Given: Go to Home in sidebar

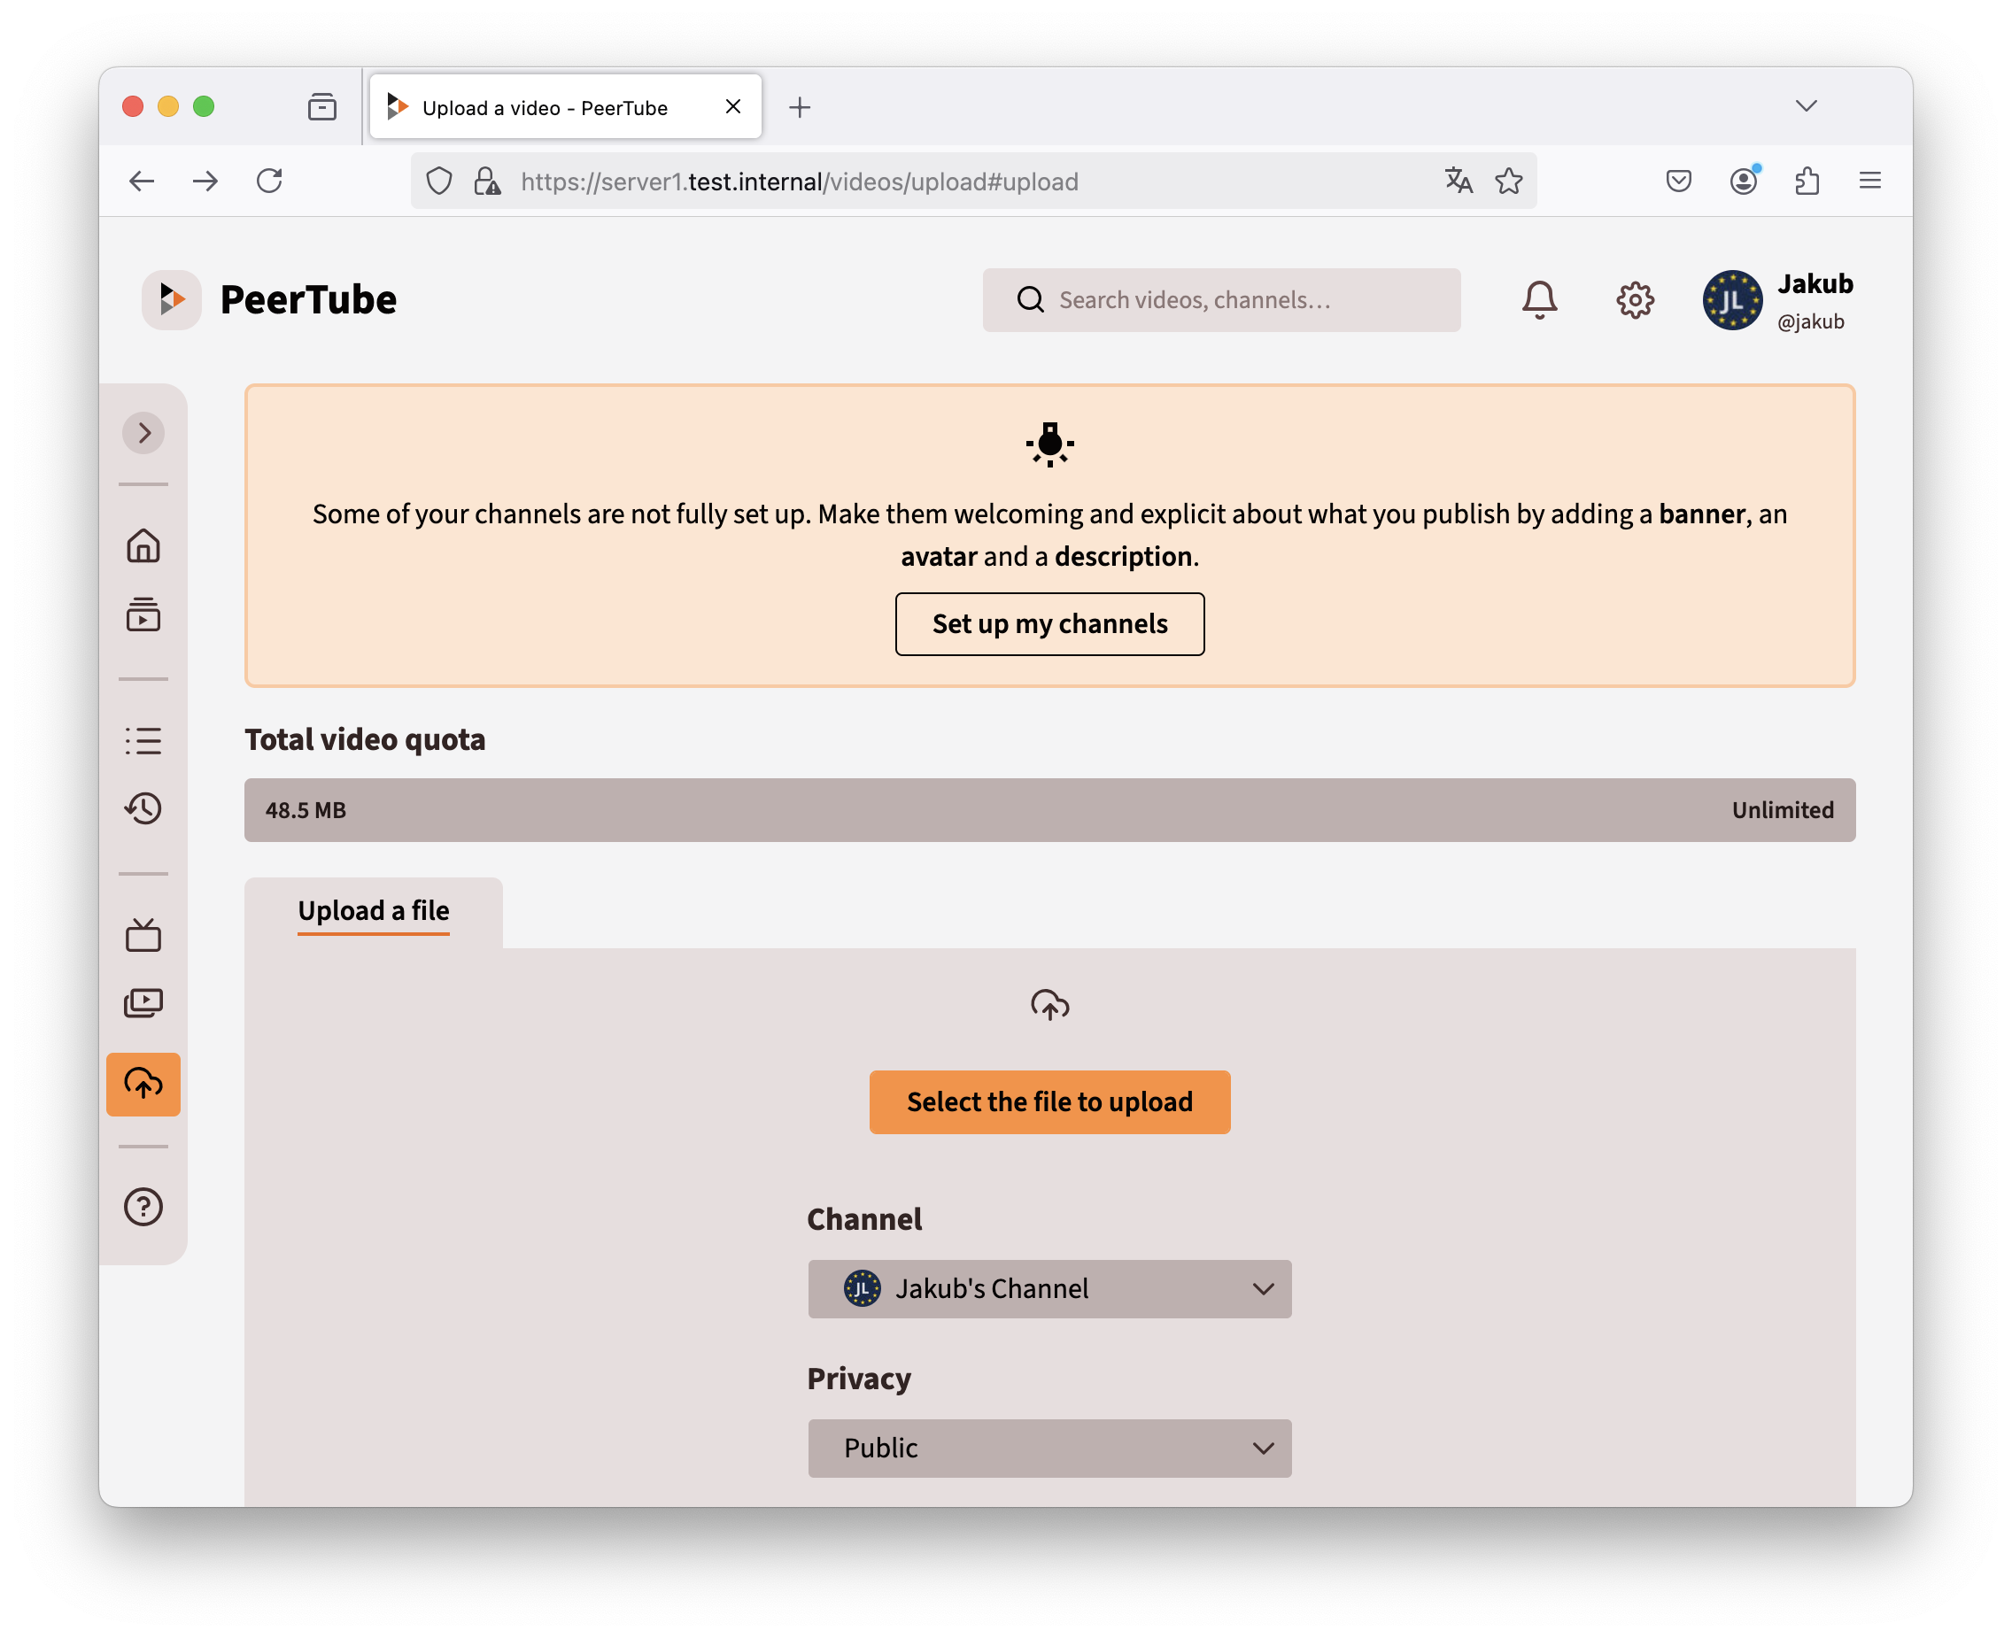Looking at the screenshot, I should (143, 545).
